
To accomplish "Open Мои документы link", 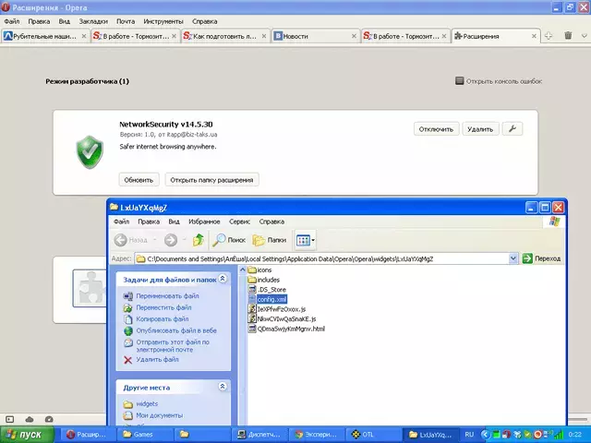I will pos(160,415).
